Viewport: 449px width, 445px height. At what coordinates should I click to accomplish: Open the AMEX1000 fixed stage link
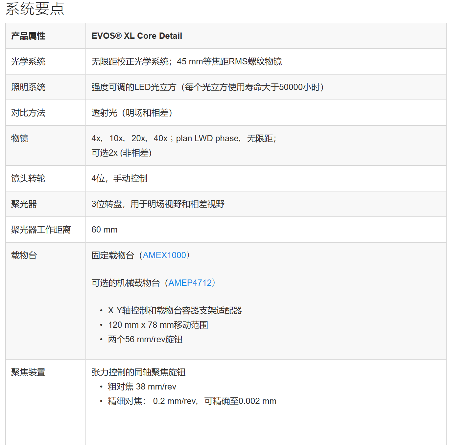164,255
